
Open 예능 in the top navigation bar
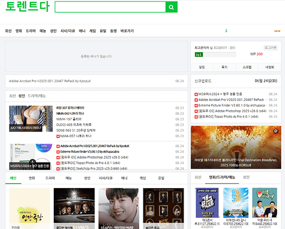43,31
